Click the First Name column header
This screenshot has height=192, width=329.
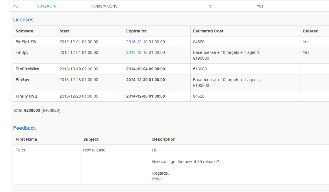[x=26, y=139]
